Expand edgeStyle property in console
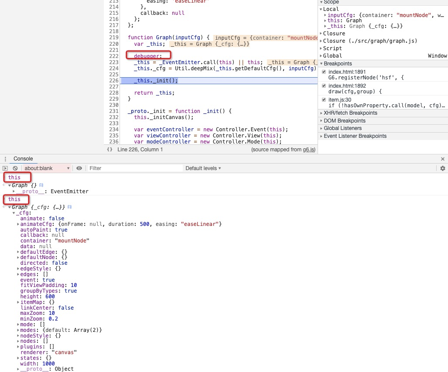Viewport: 448px width, 372px height. coord(18,269)
